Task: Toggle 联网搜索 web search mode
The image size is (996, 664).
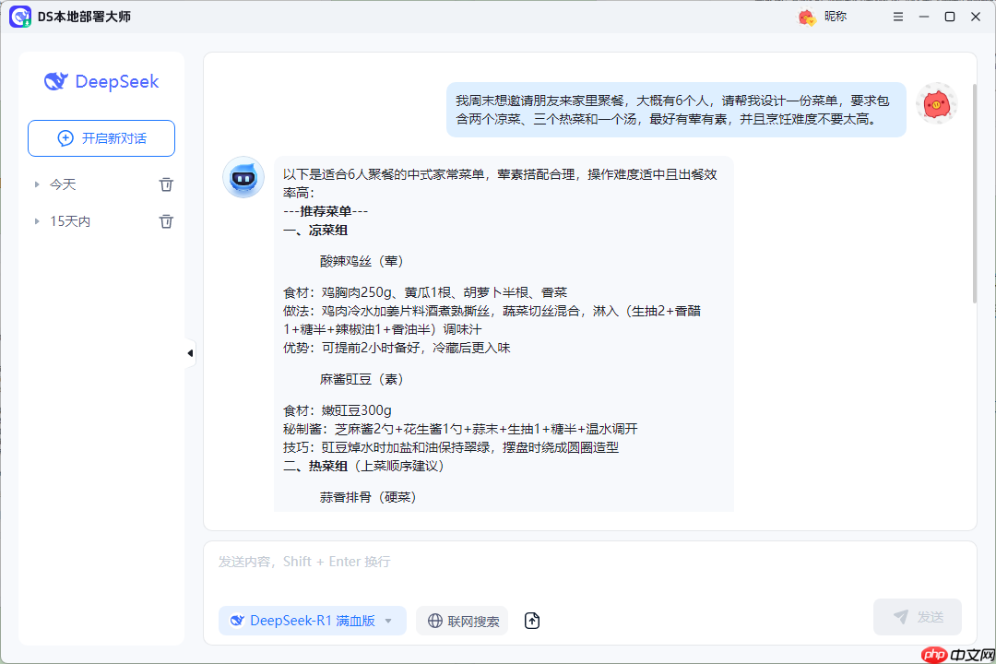Action: click(x=461, y=621)
